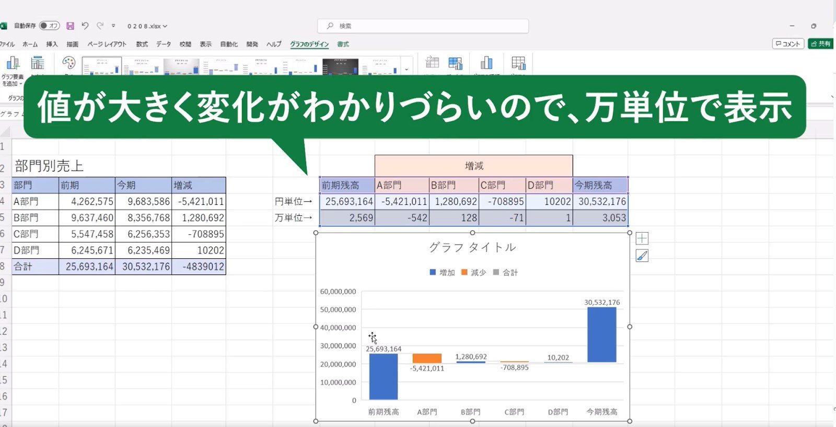
Task: Select the dark-background chart style thumbnail
Action: (x=340, y=66)
